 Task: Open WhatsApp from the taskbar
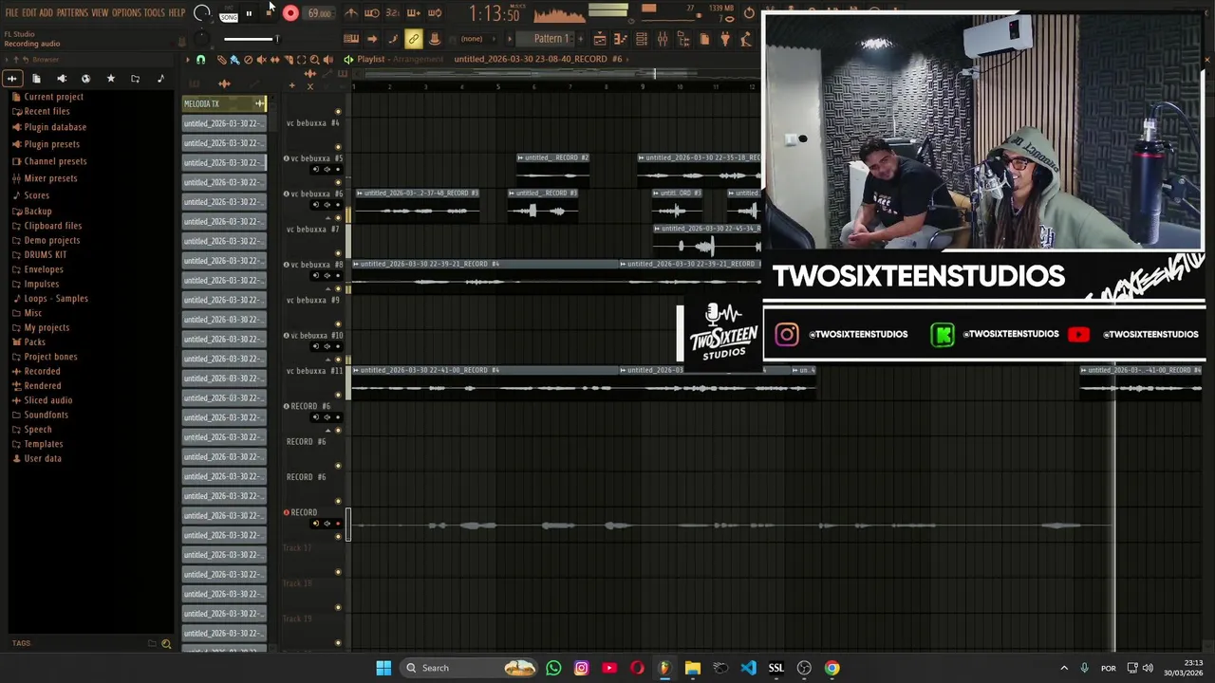[x=553, y=668]
